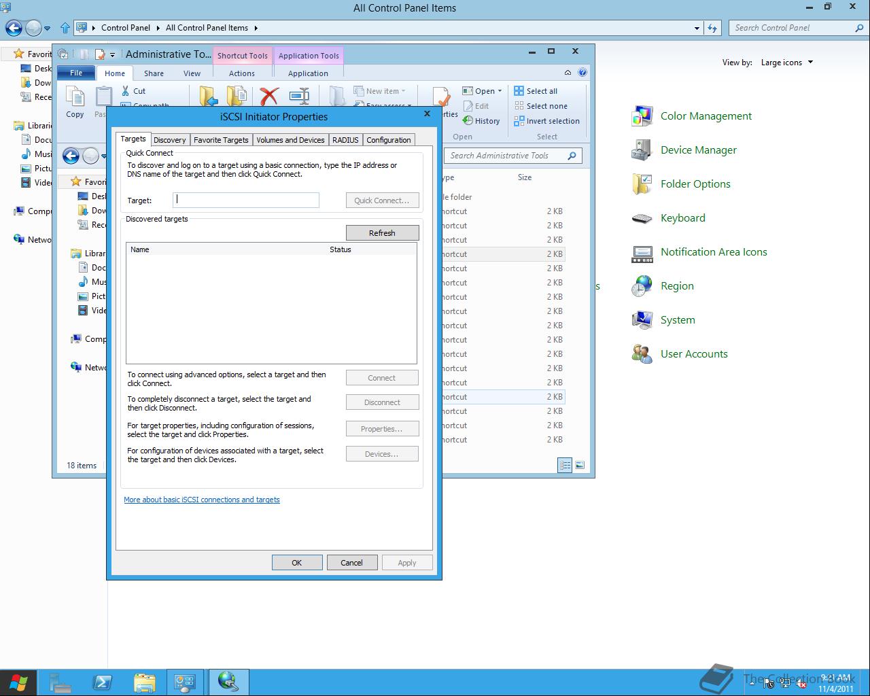This screenshot has height=696, width=870.
Task: Click Cancel in iSCSI Initiator Properties
Action: [351, 563]
